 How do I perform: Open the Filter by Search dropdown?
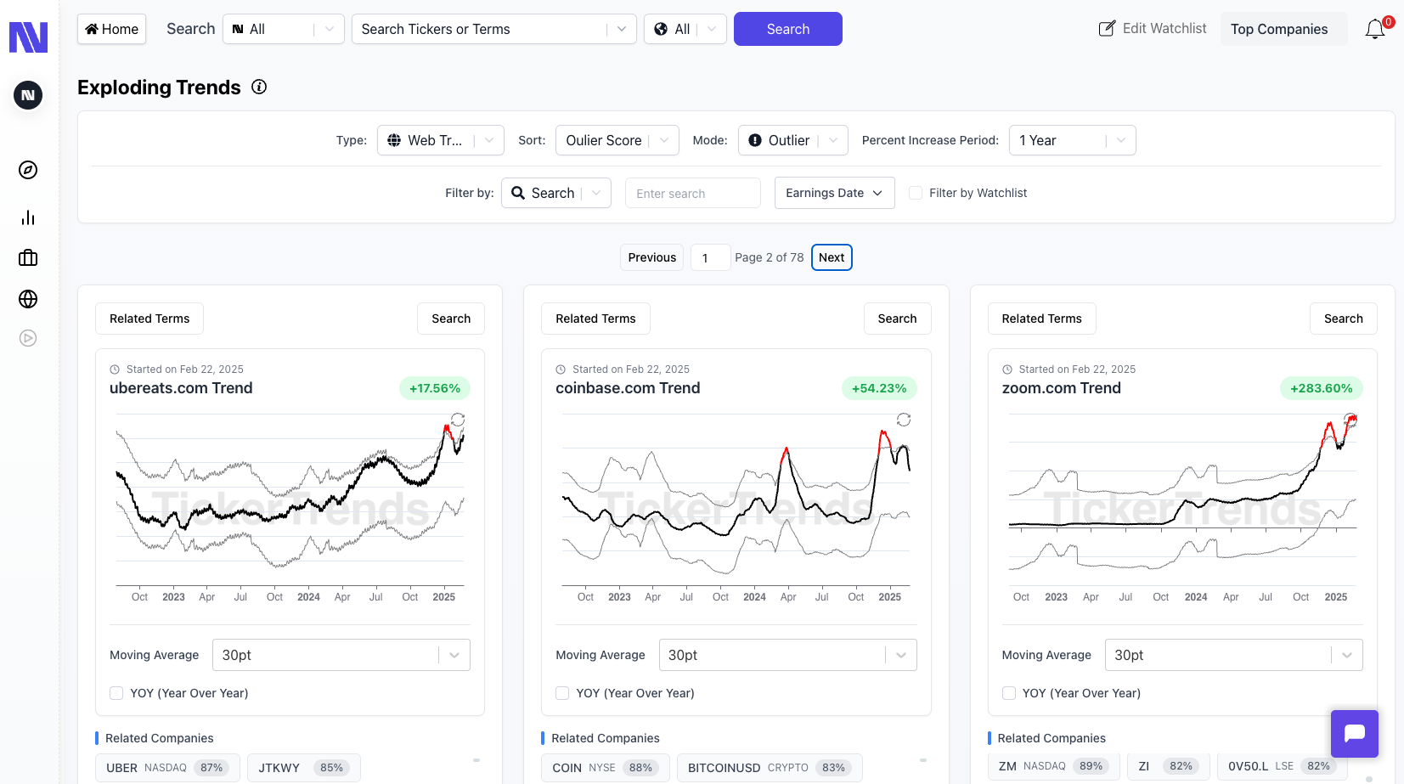(x=556, y=193)
